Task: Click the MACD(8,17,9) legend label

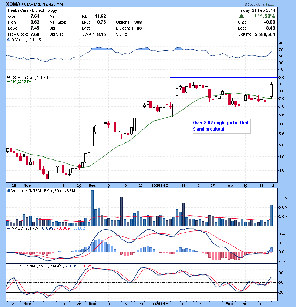Action: pos(26,228)
